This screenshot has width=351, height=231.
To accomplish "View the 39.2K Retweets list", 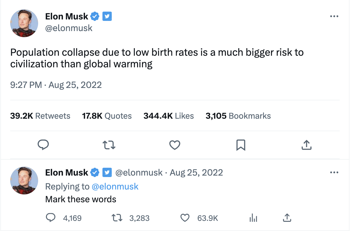I will pyautogui.click(x=40, y=116).
